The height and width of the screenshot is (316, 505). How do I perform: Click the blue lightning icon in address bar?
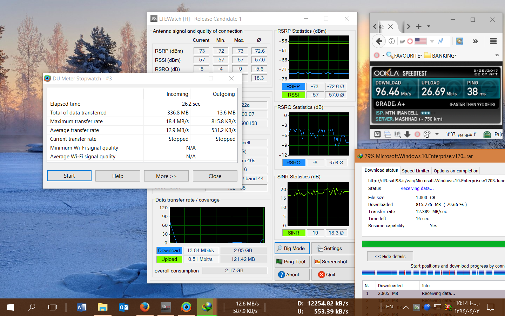click(x=441, y=41)
